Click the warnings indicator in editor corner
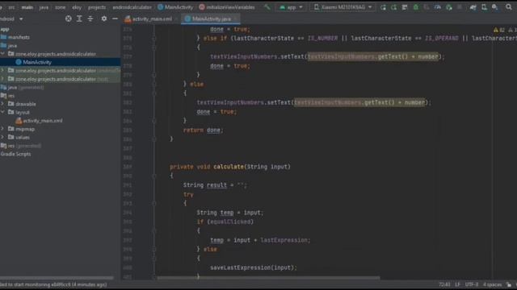This screenshot has height=290, width=517. tap(499, 30)
